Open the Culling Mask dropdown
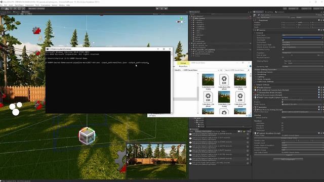The height and width of the screenshot is (182, 324). click(303, 42)
